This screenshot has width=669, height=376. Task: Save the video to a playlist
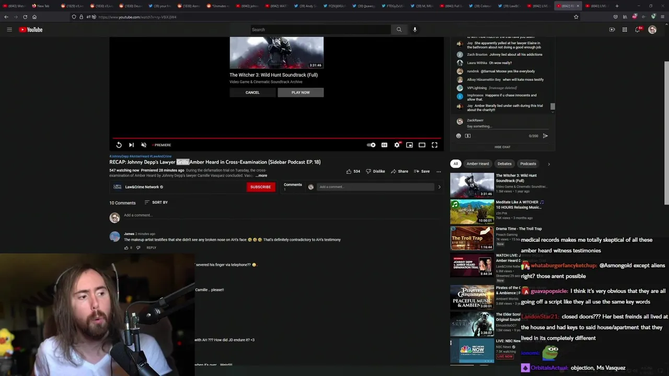click(x=422, y=171)
